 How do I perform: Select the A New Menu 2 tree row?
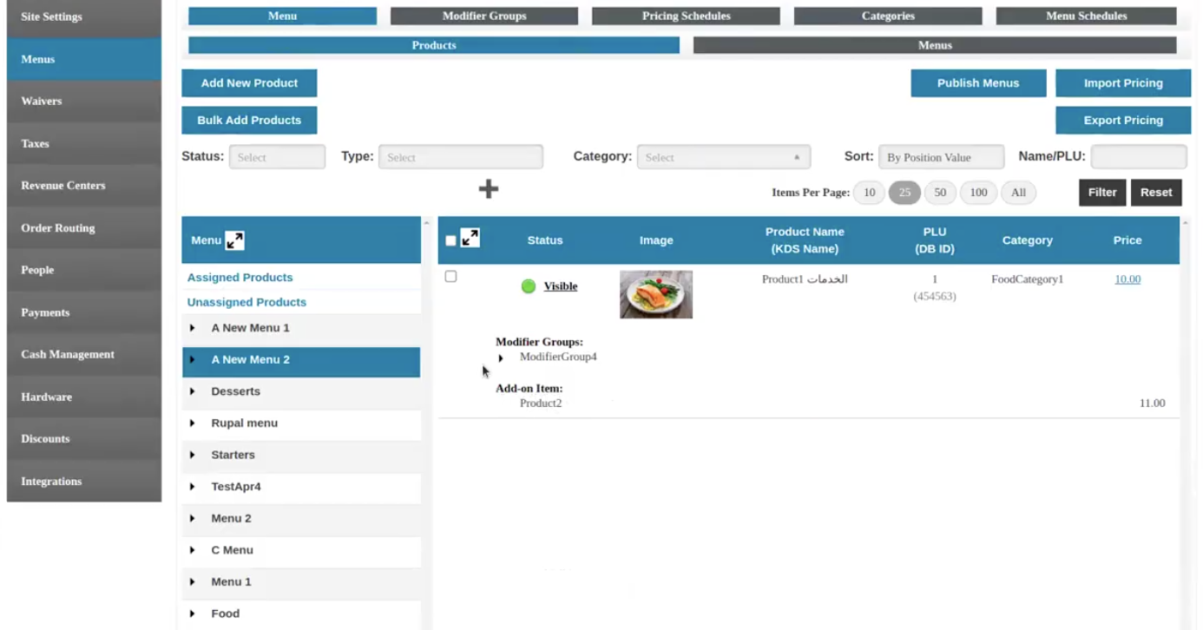point(301,362)
